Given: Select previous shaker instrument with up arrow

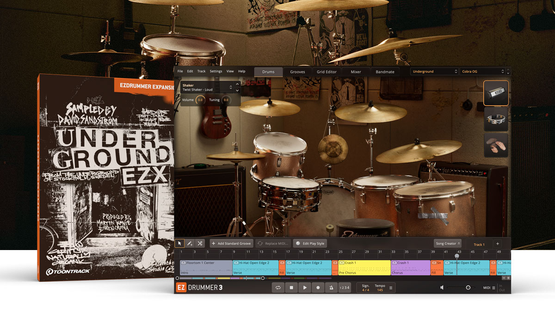Looking at the screenshot, I should pos(237,85).
